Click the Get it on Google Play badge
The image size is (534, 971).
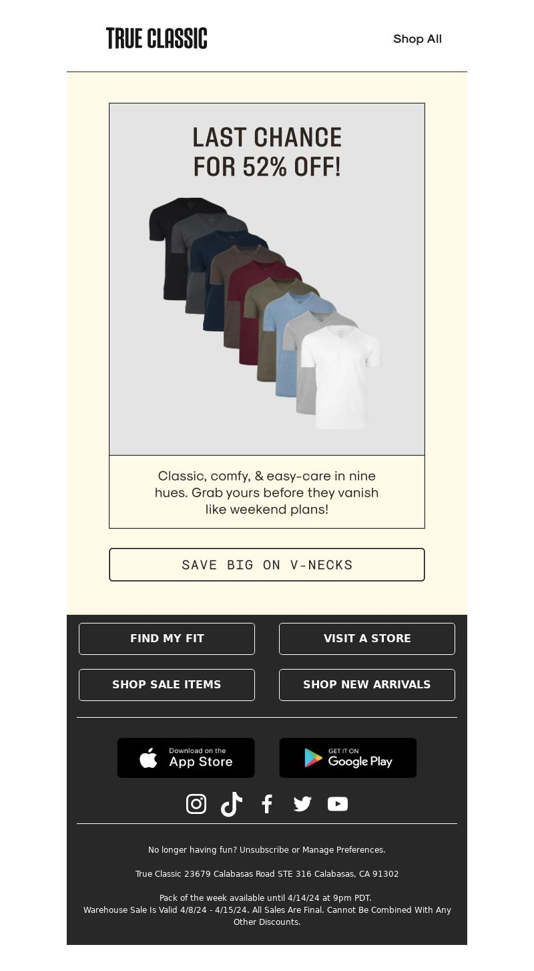pos(348,758)
